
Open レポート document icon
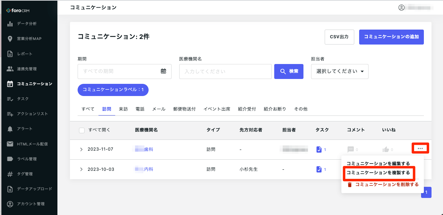tap(10, 54)
